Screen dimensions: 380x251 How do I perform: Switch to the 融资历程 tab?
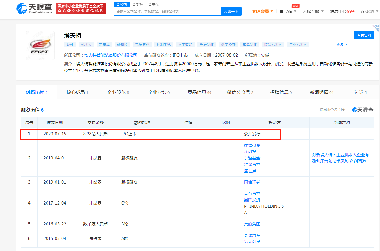point(37,92)
